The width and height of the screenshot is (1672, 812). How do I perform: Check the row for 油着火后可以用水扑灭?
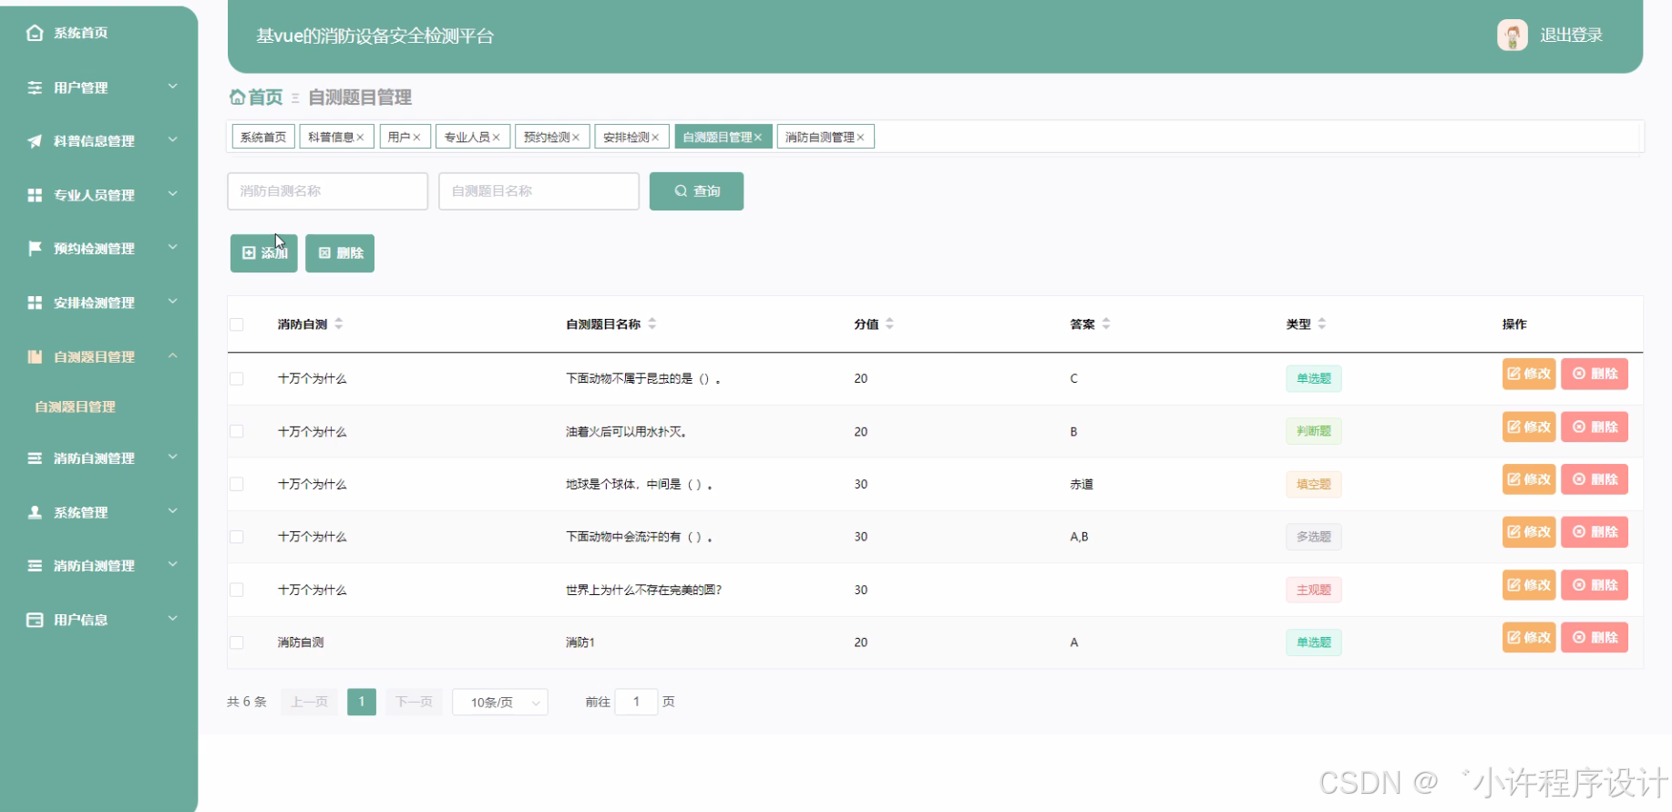[x=237, y=431]
